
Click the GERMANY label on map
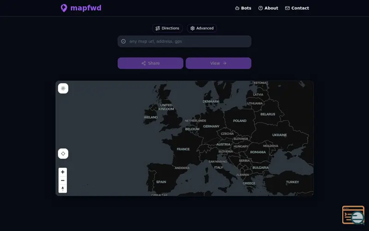tap(211, 126)
